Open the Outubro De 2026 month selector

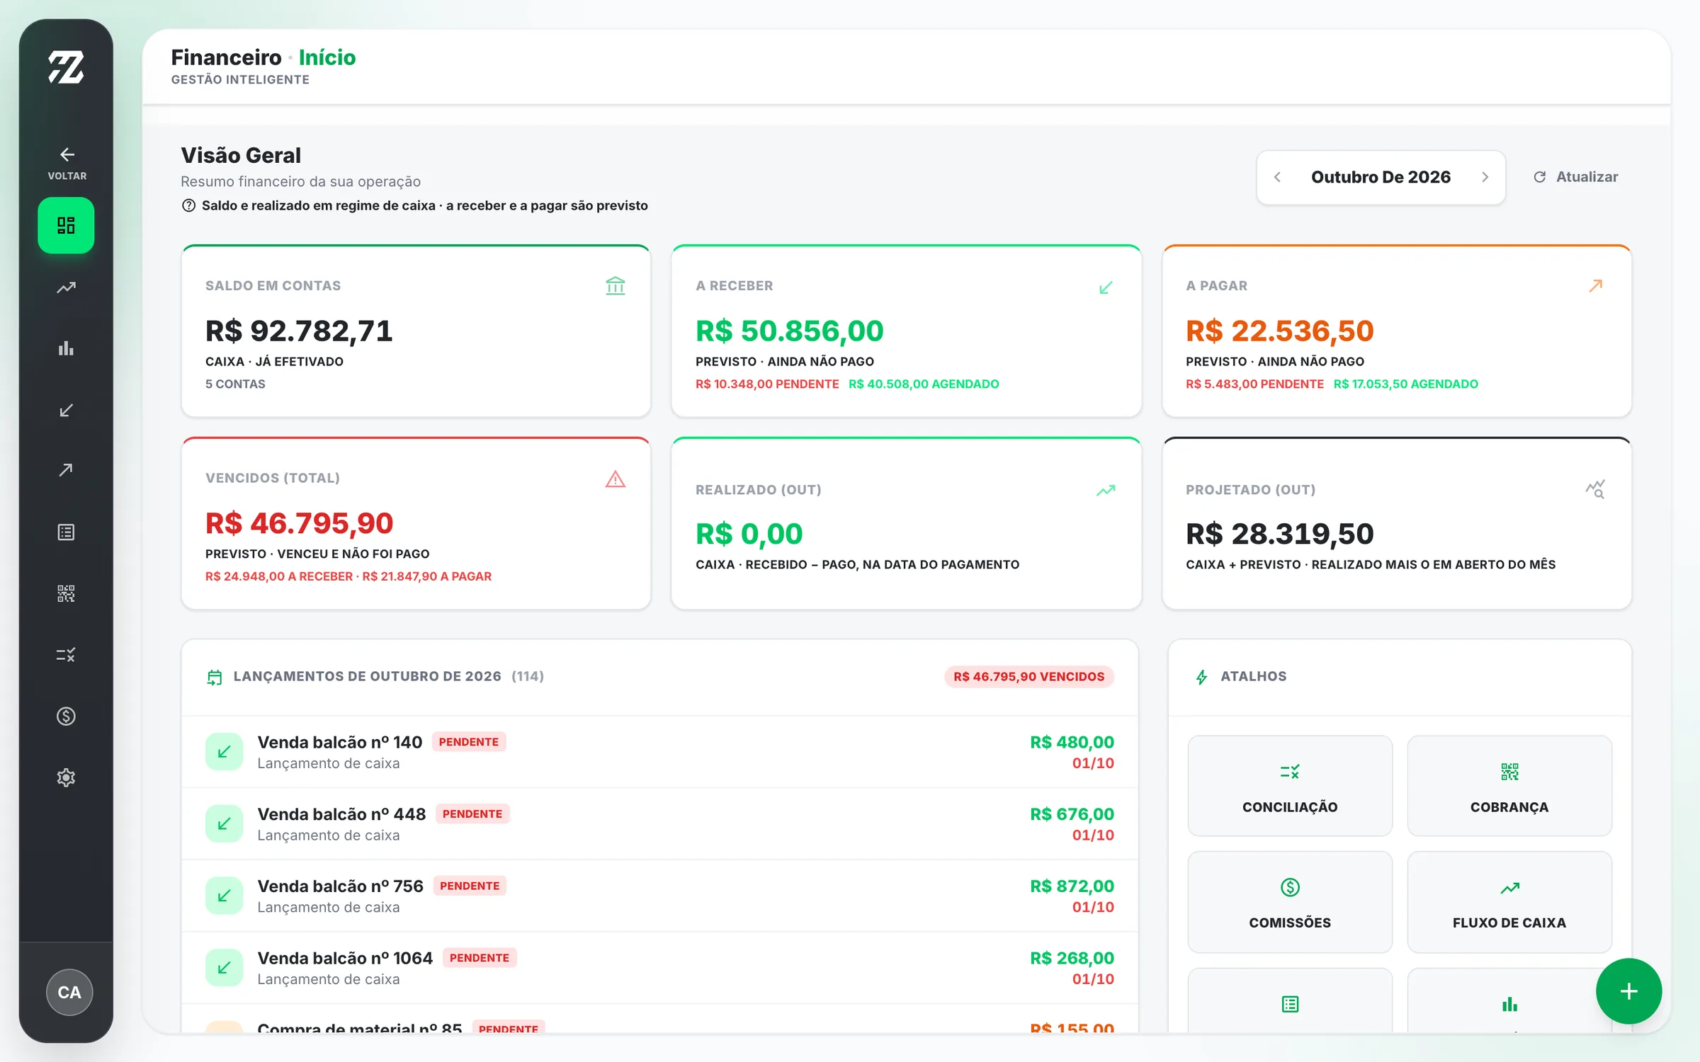point(1381,177)
